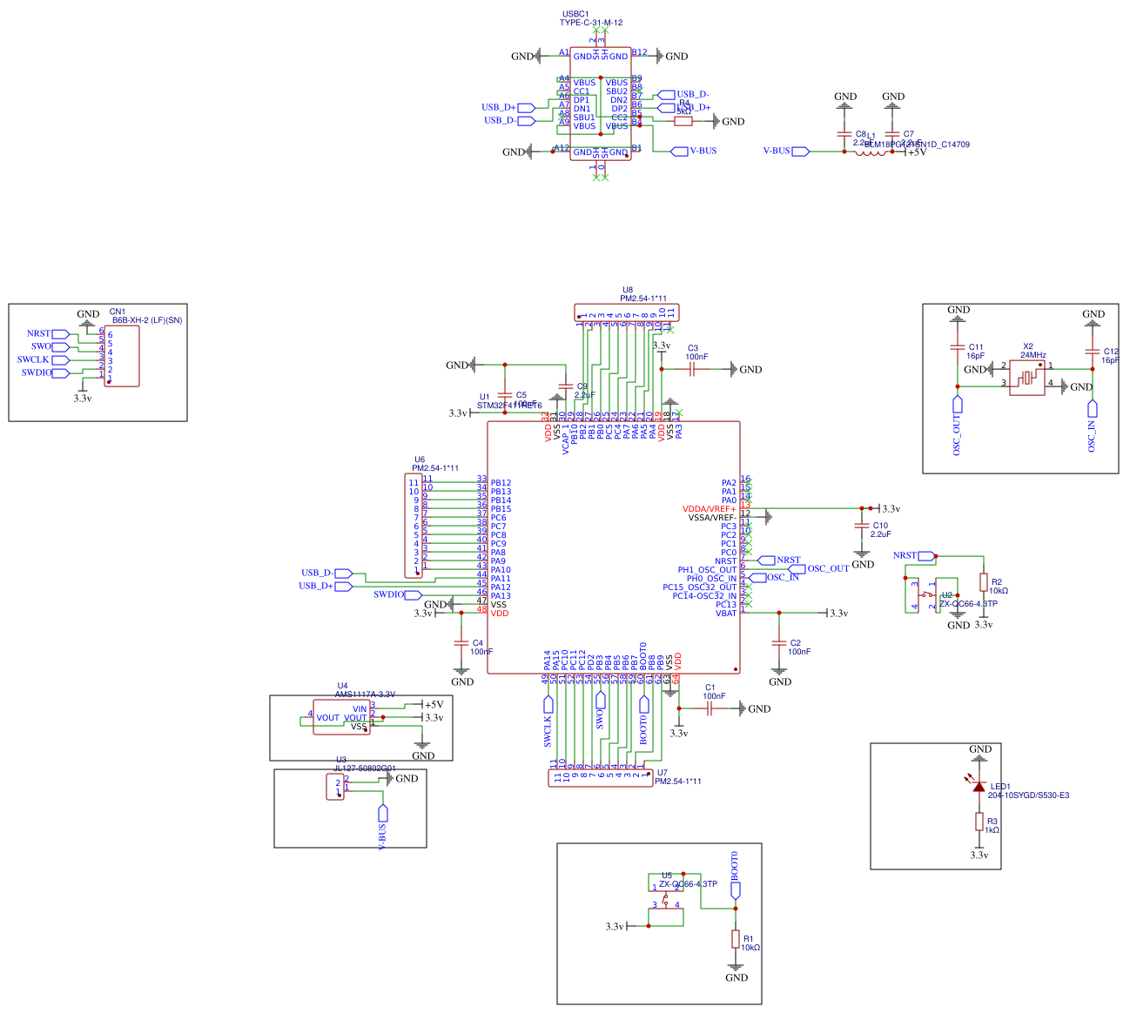Image resolution: width=1130 pixels, height=1013 pixels.
Task: Select the LED1 diode symbol
Action: 979,788
